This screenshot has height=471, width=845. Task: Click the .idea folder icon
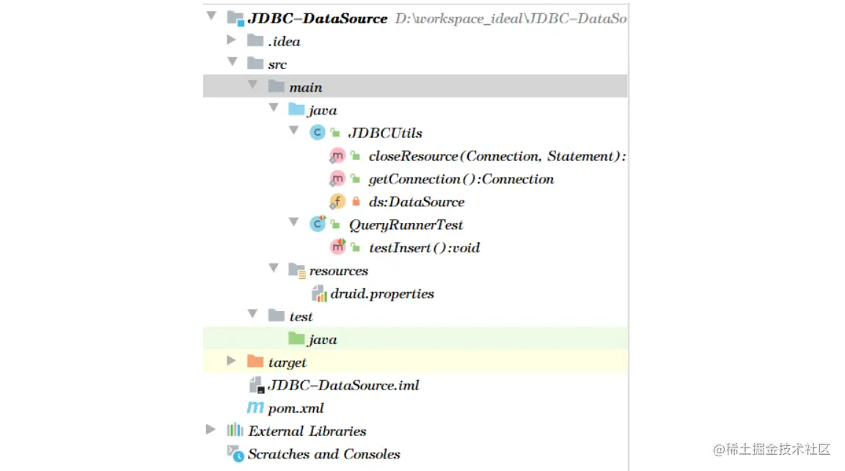click(x=255, y=40)
